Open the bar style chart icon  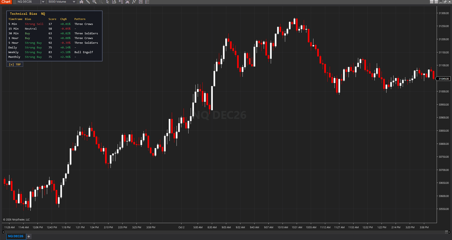pyautogui.click(x=81, y=2)
